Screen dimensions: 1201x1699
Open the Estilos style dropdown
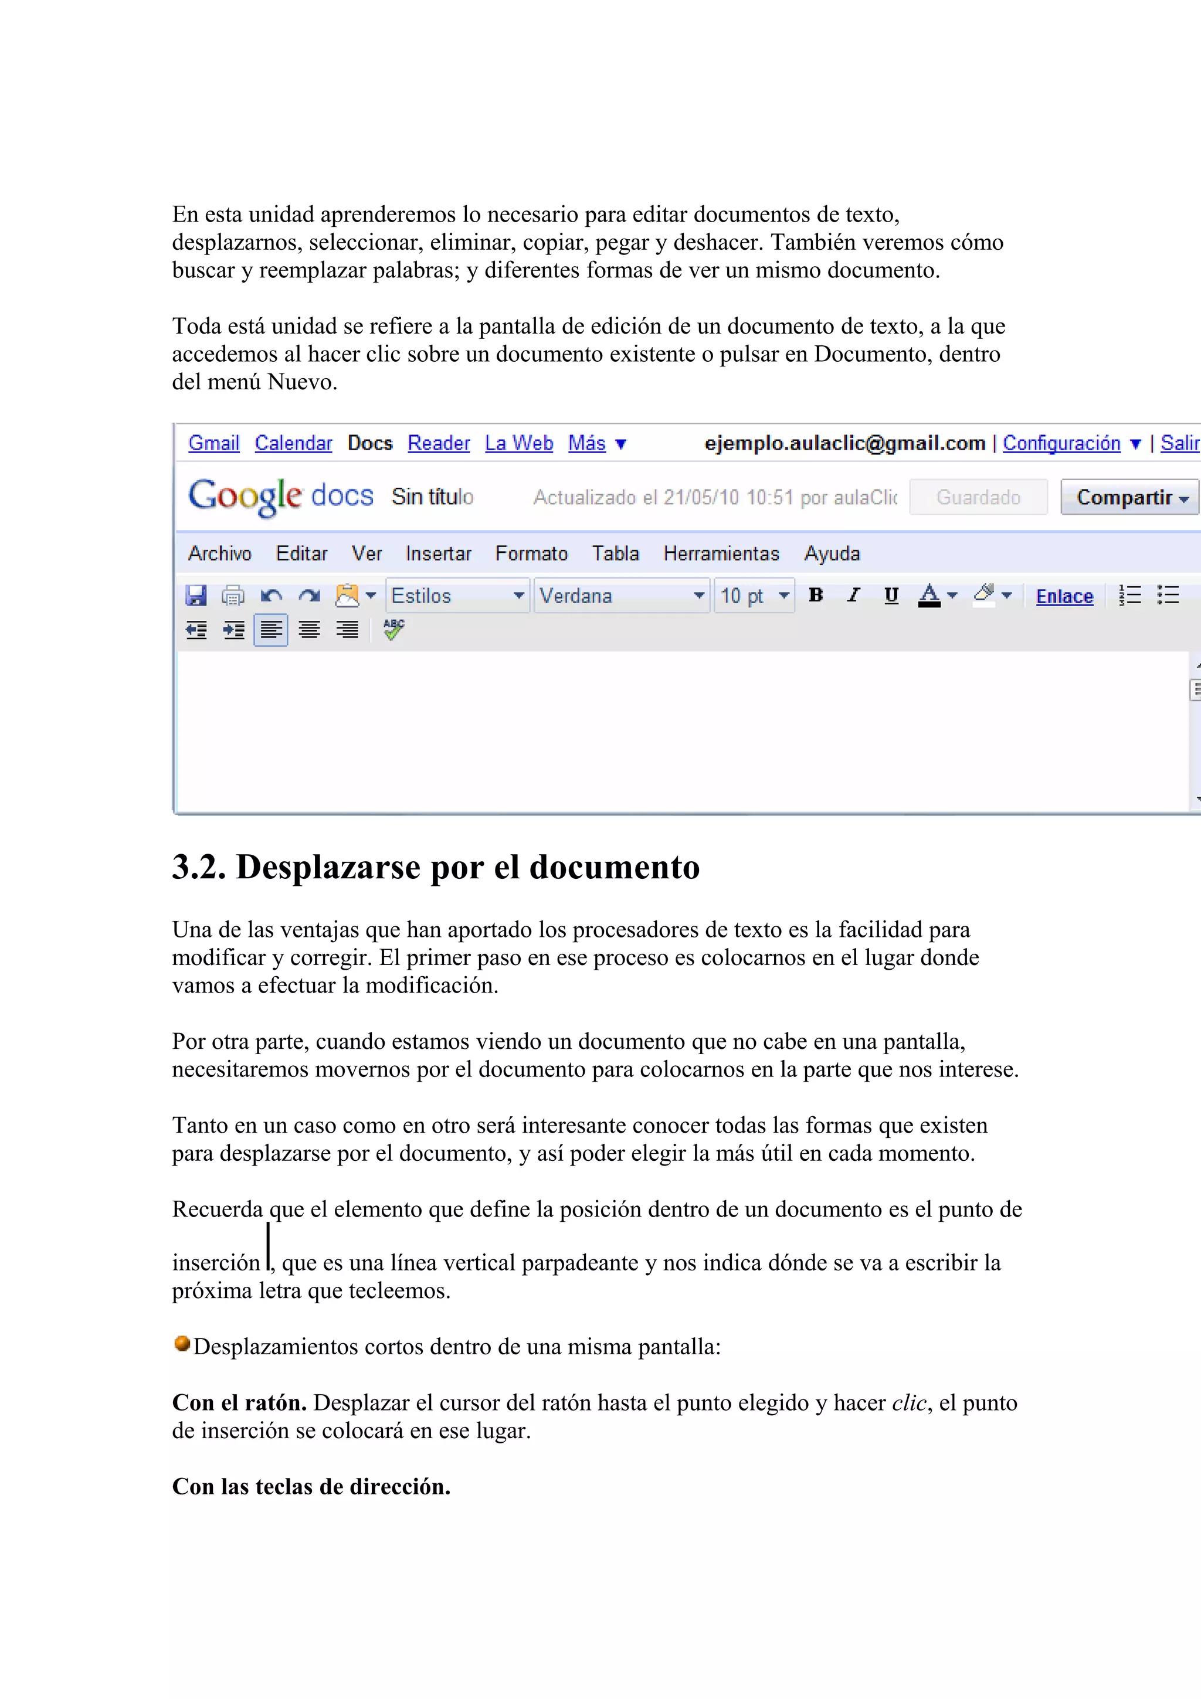pos(457,596)
